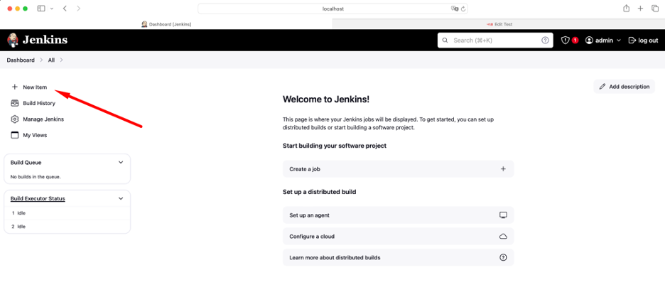Click the log out arrow icon

pyautogui.click(x=632, y=41)
